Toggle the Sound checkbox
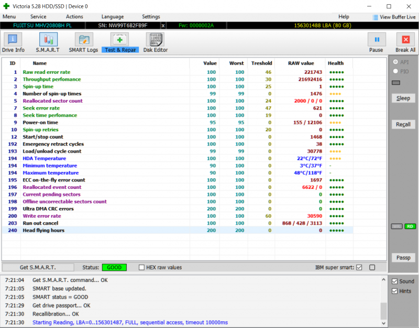Image resolution: width=419 pixels, height=328 pixels. coord(395,281)
